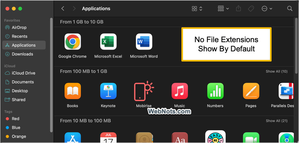The image size is (299, 143).
Task: Click the Share toolbar icon
Action: [238, 9]
